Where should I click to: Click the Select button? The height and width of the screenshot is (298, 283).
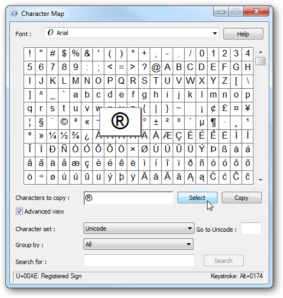[x=197, y=198]
